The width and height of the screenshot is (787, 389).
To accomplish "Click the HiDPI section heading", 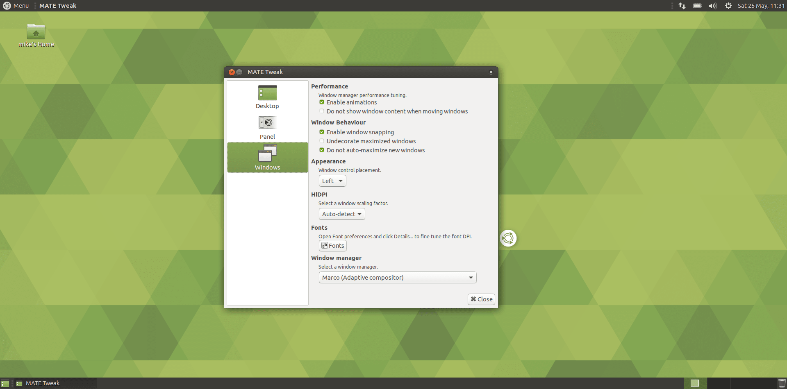I will tap(319, 194).
